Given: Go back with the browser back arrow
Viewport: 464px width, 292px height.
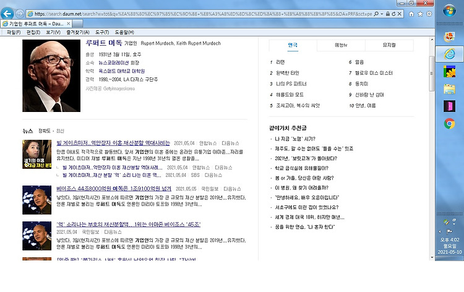Looking at the screenshot, I should click(x=7, y=14).
